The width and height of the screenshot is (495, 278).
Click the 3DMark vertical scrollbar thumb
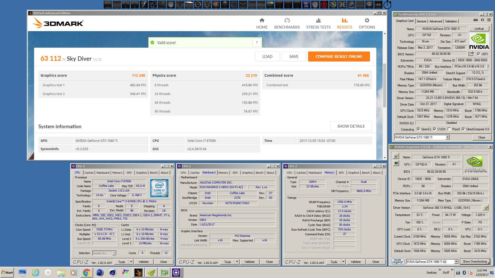tap(385, 85)
